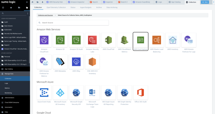Screen dimensions: 215x114
Task: Choose AWS CloudWatch Metrics source
Action: [x=125, y=40]
